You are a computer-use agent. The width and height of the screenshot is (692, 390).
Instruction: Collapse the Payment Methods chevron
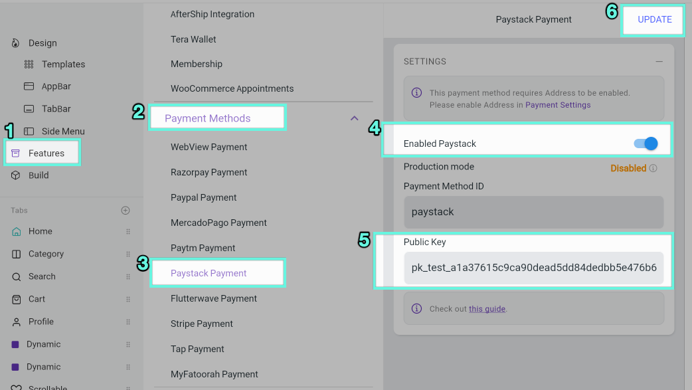[355, 118]
